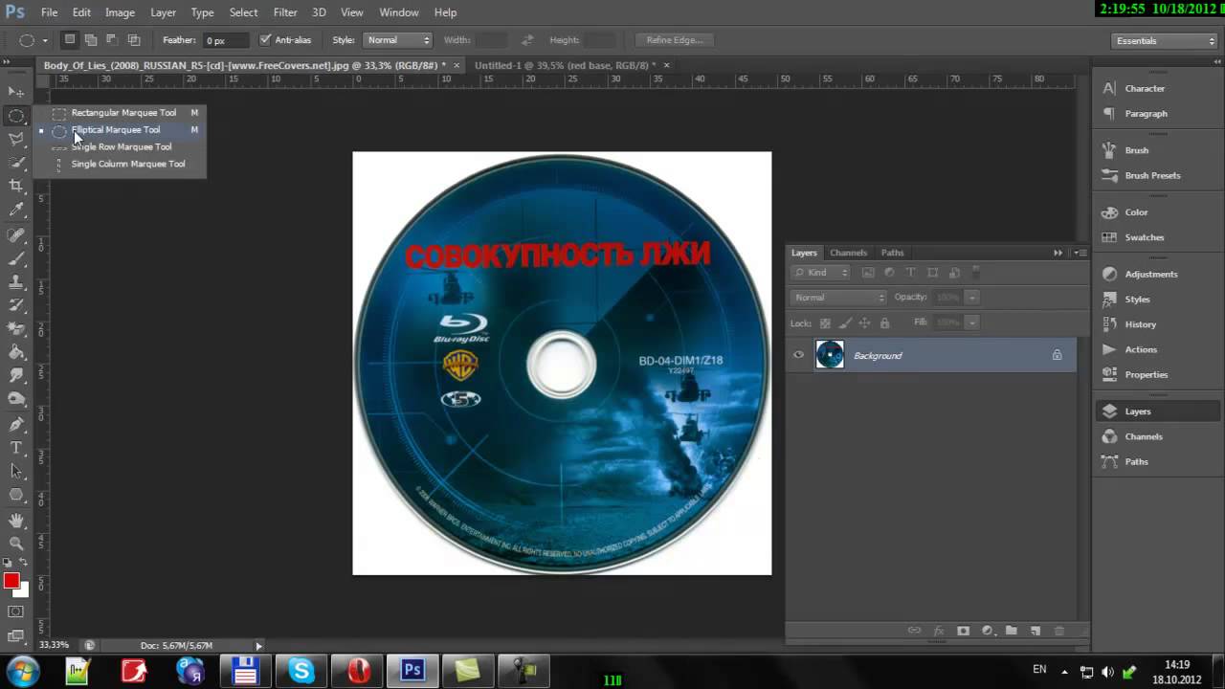
Task: Select the Smudge tool
Action: click(16, 376)
